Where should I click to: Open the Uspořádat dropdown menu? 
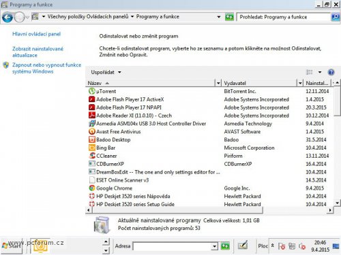[106, 72]
